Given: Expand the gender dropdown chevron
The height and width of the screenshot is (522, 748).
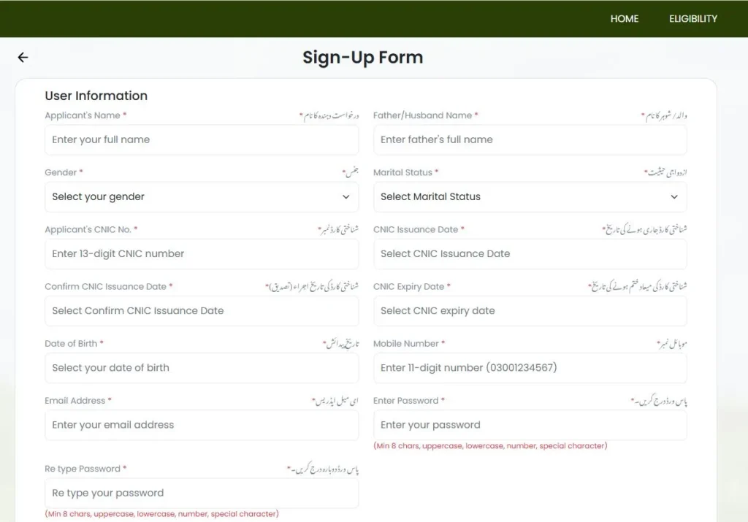Looking at the screenshot, I should (346, 197).
